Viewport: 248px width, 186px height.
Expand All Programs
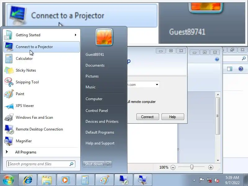[x=42, y=152]
